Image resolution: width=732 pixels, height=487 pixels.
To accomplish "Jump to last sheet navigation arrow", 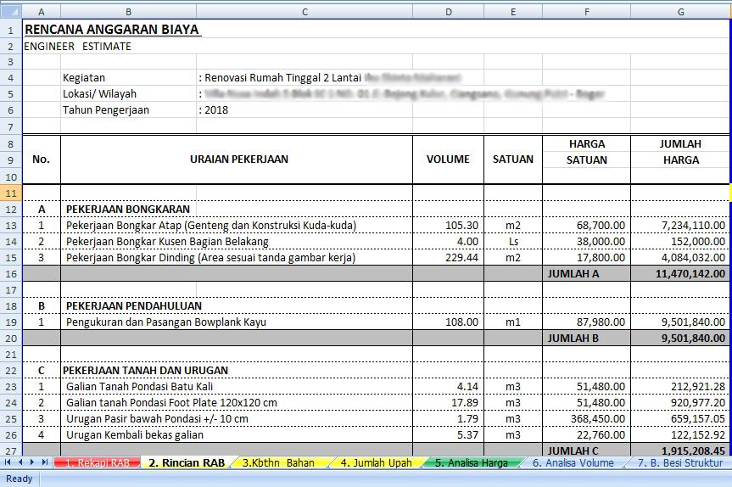I will 45,462.
